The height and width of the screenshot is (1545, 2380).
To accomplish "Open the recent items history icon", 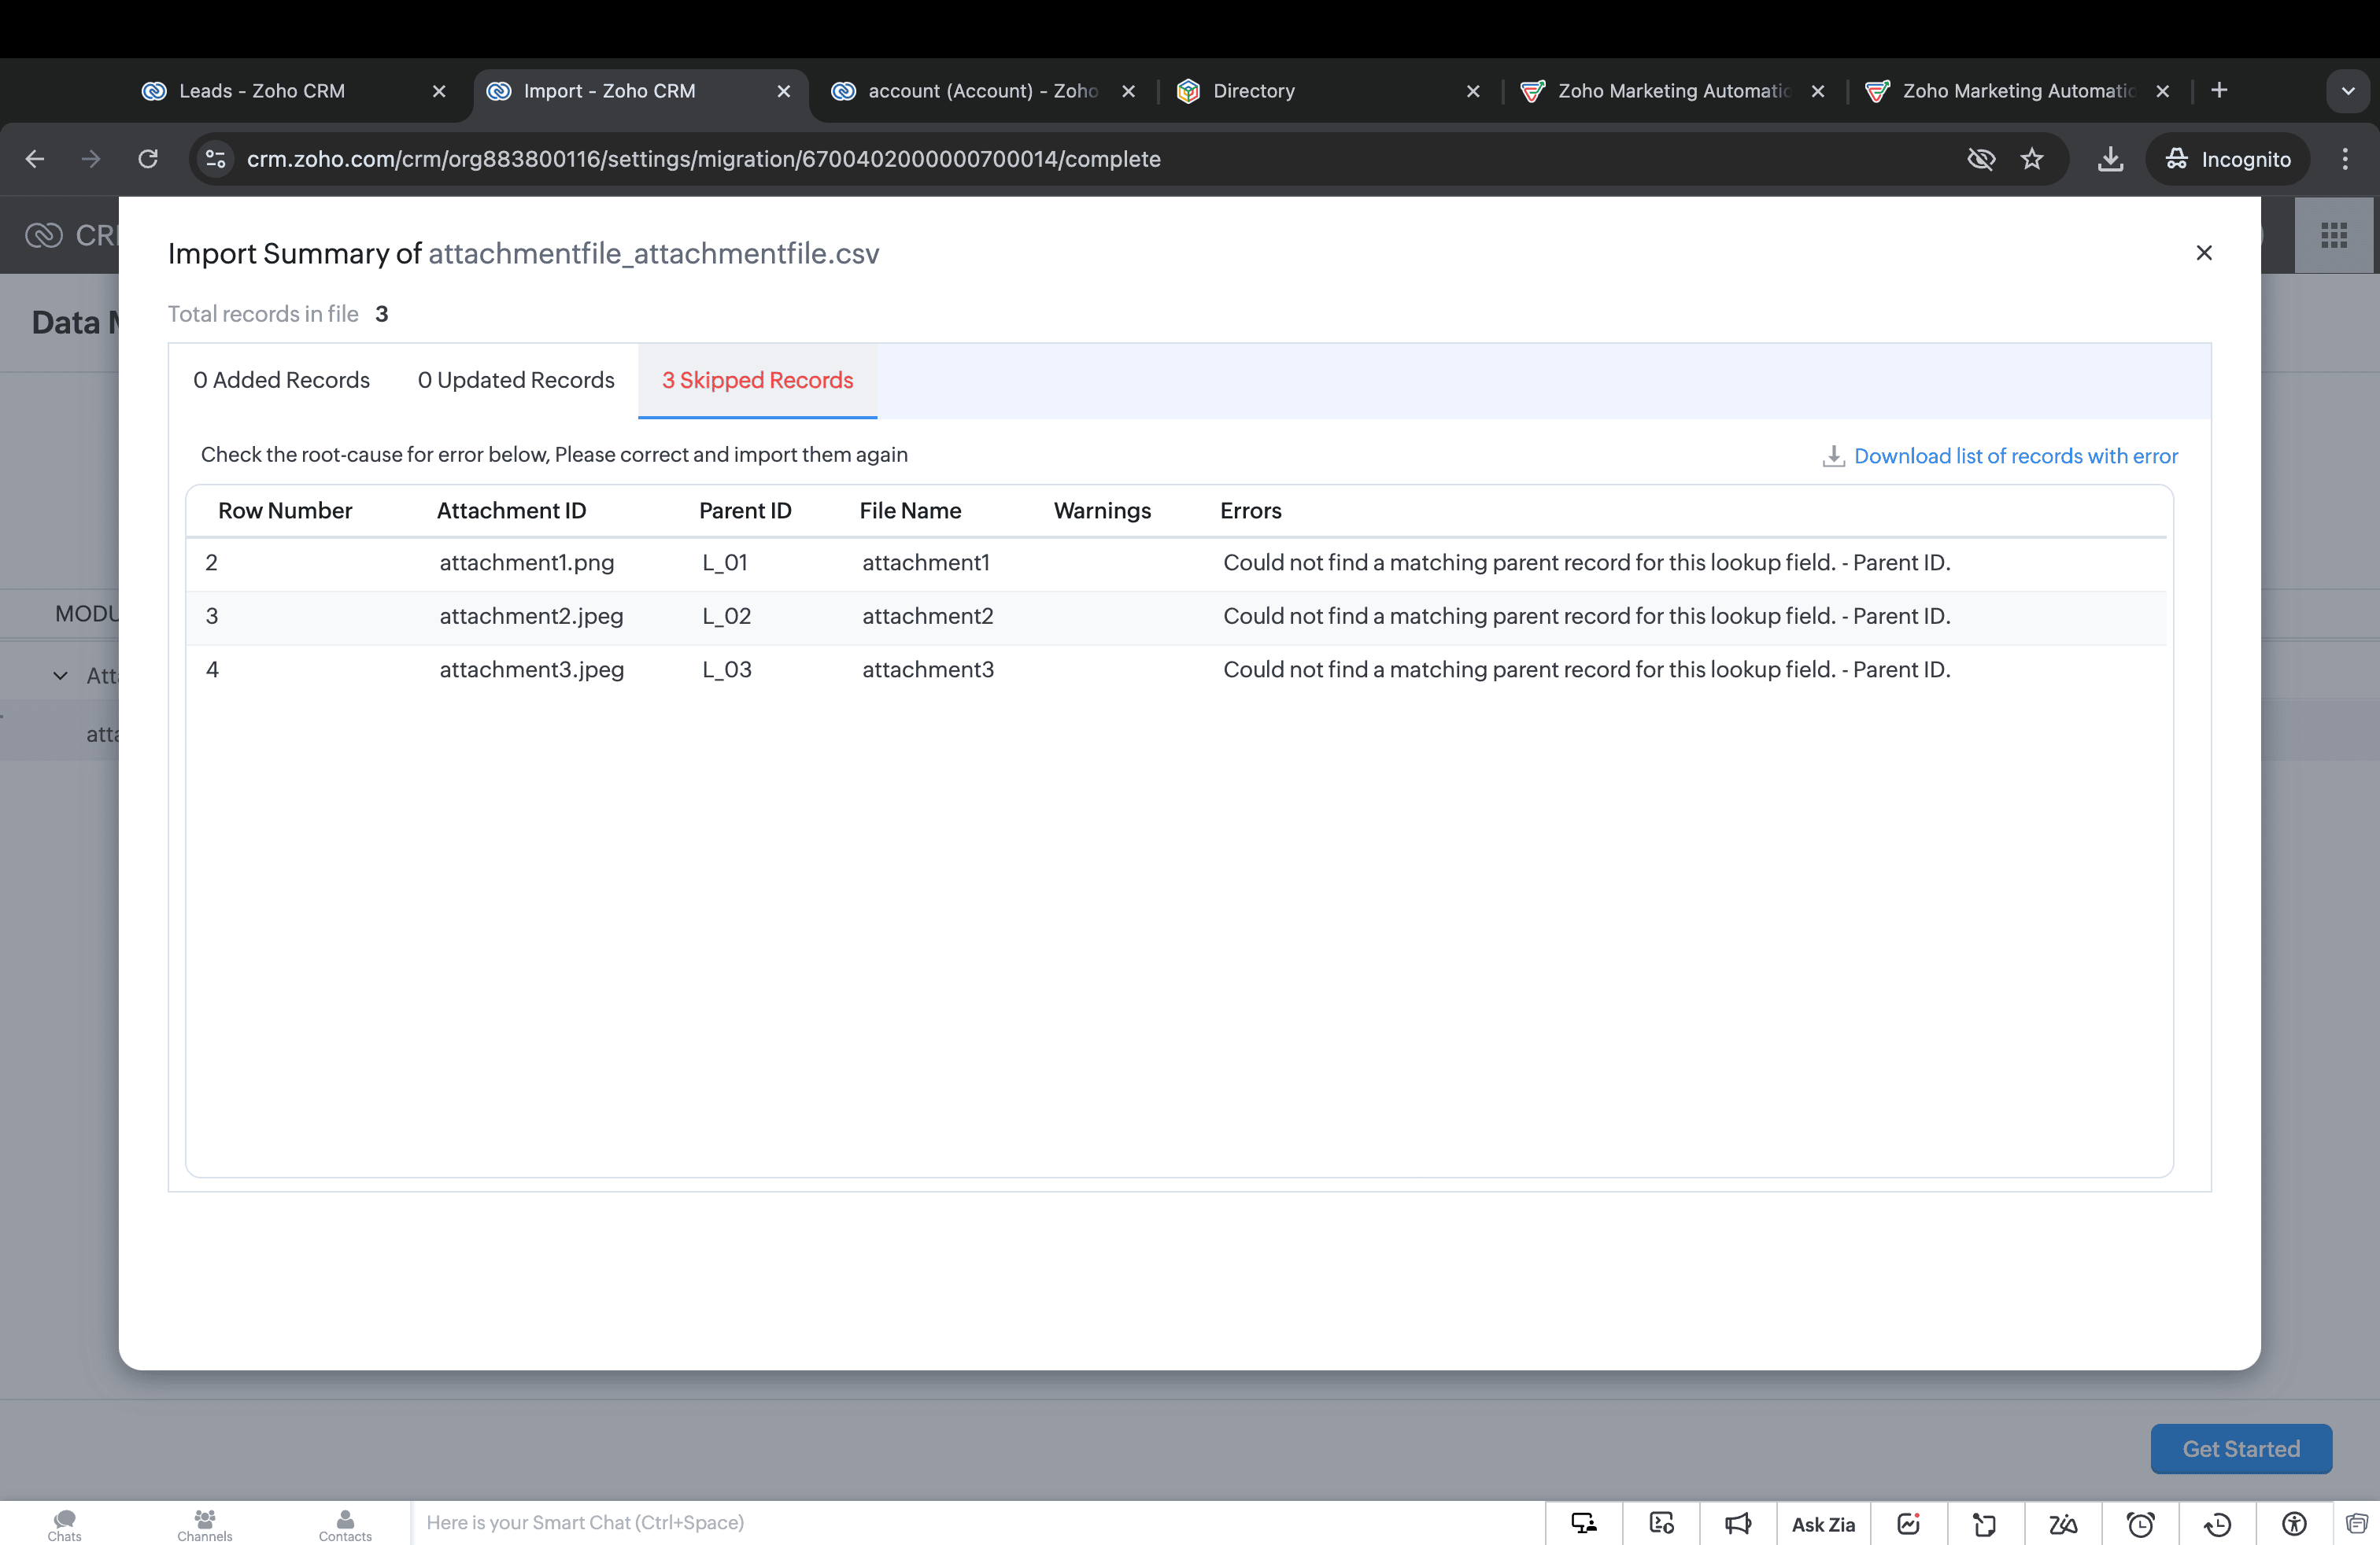I will tap(2217, 1523).
